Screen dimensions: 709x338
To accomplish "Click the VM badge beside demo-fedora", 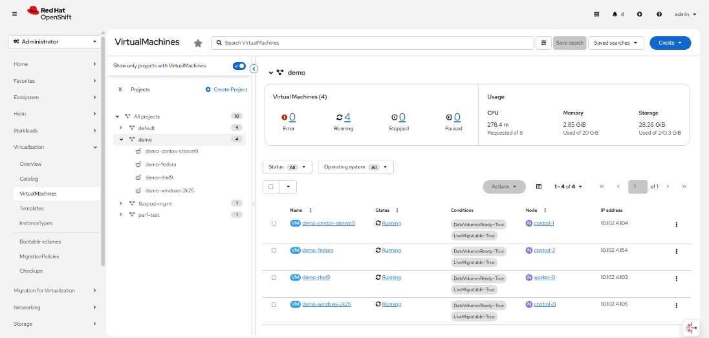I will 295,250.
